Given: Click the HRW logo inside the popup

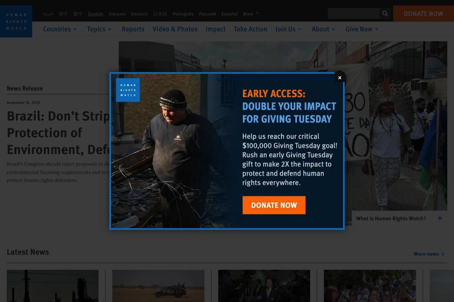Looking at the screenshot, I should pos(128,90).
